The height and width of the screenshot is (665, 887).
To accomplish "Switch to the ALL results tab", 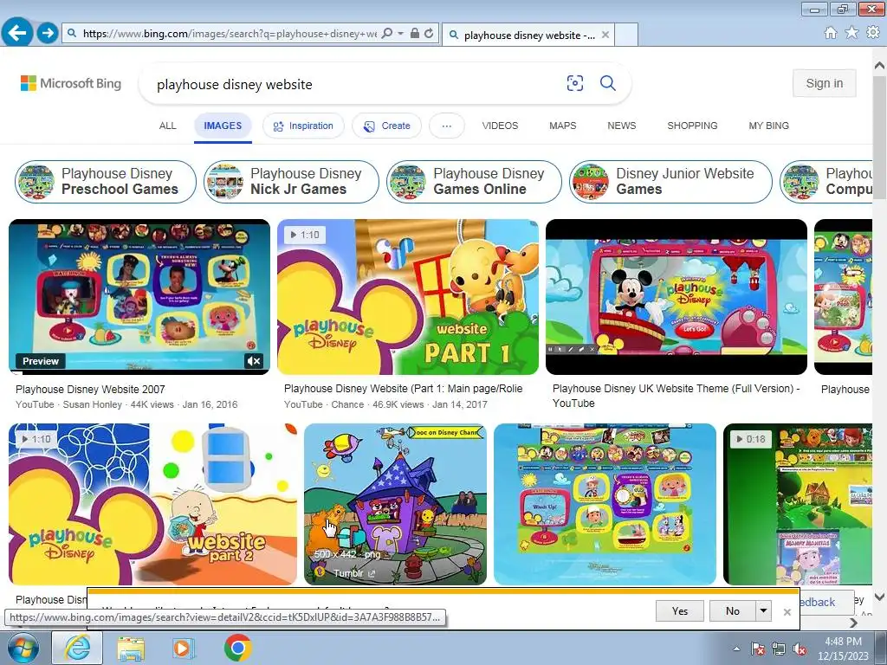I will coord(167,126).
